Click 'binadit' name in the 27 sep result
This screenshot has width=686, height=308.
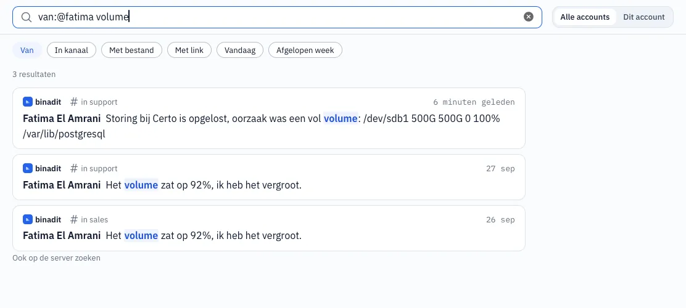48,168
